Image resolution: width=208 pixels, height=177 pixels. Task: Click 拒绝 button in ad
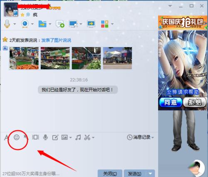coord(195,102)
